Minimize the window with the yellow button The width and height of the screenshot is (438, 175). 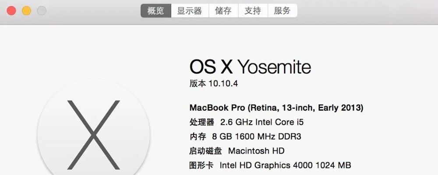[x=26, y=11]
